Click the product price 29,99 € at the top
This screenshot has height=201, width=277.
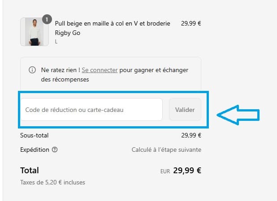(191, 23)
